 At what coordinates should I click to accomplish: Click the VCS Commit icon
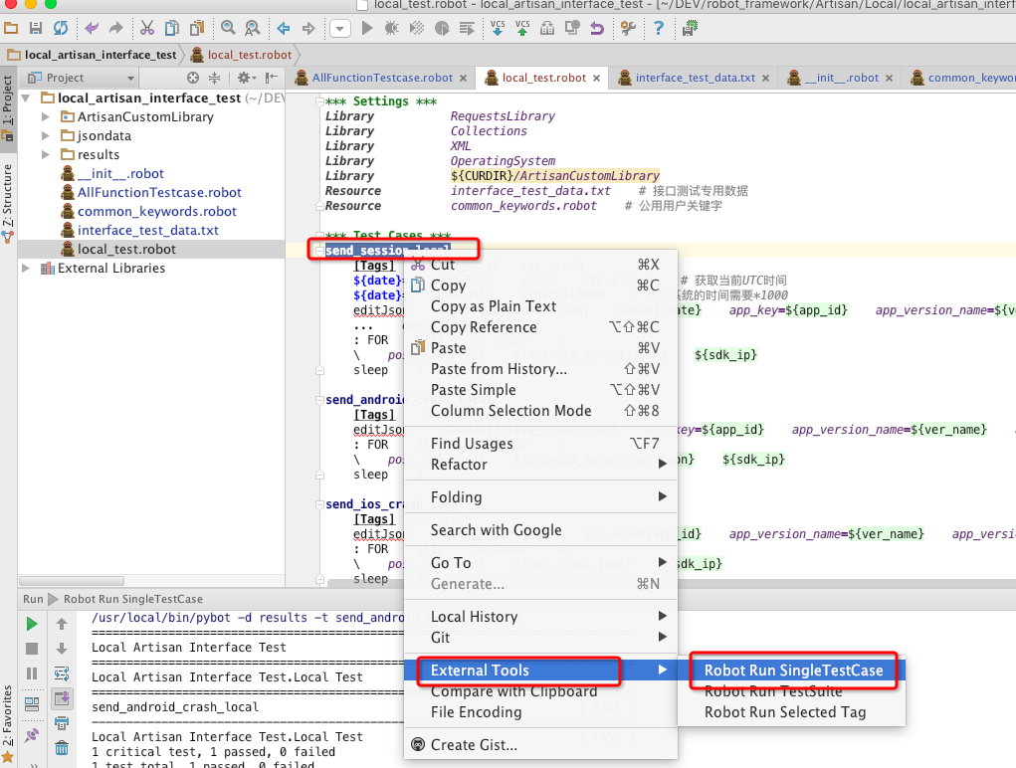pyautogui.click(x=522, y=29)
